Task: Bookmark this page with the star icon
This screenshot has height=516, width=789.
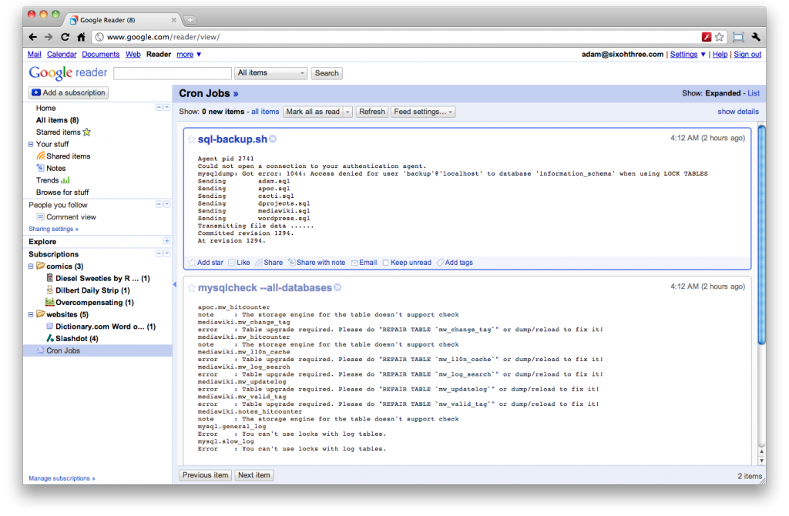Action: (x=719, y=37)
